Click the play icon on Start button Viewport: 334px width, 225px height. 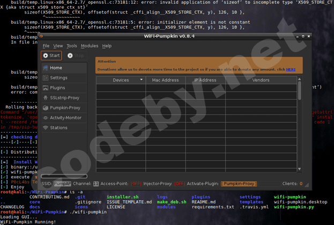[46, 55]
